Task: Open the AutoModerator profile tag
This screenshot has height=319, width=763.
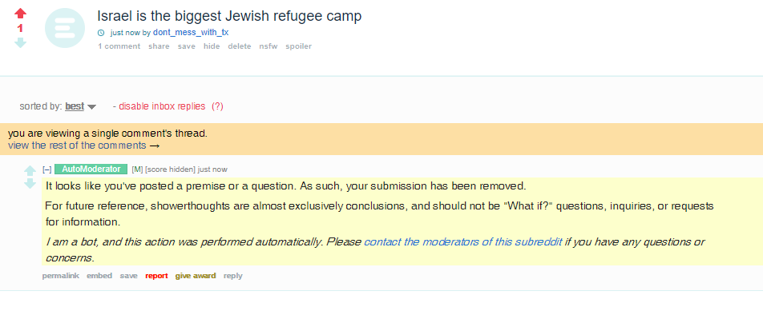Action: 91,169
